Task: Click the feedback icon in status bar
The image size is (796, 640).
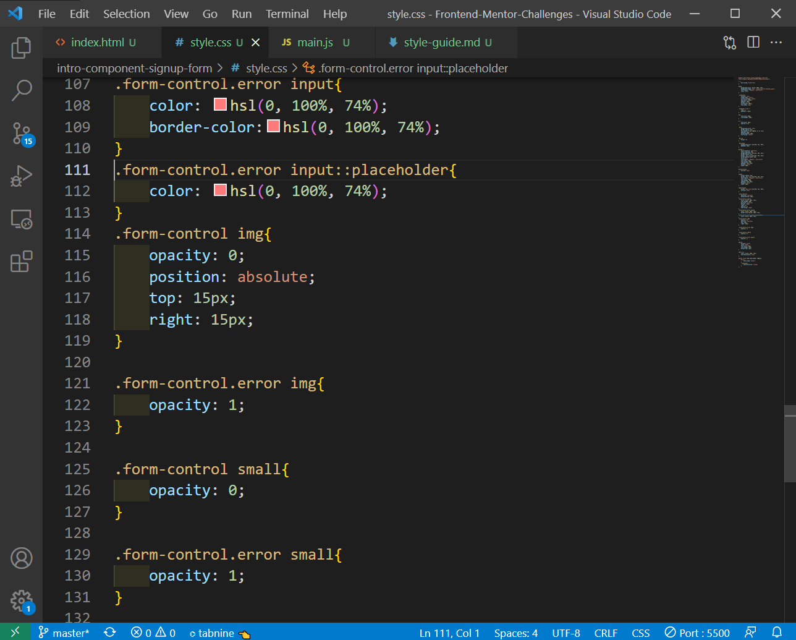Action: [x=750, y=633]
